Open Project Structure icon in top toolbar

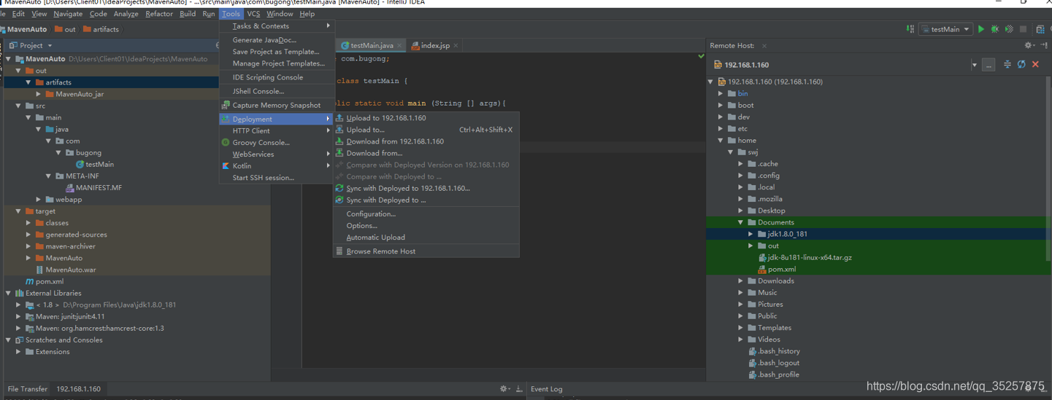click(x=1040, y=29)
